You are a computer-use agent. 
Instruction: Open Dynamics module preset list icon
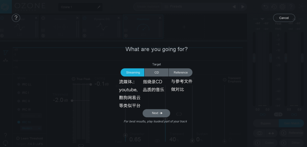point(43,30)
